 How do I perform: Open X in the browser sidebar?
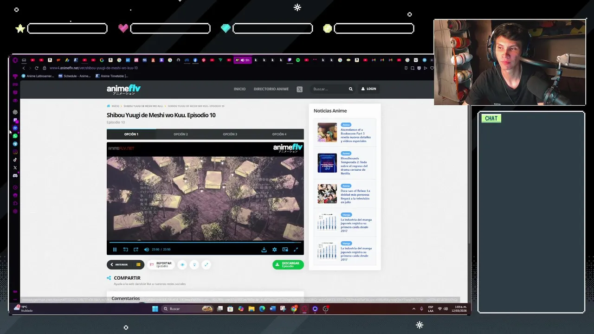(x=15, y=167)
